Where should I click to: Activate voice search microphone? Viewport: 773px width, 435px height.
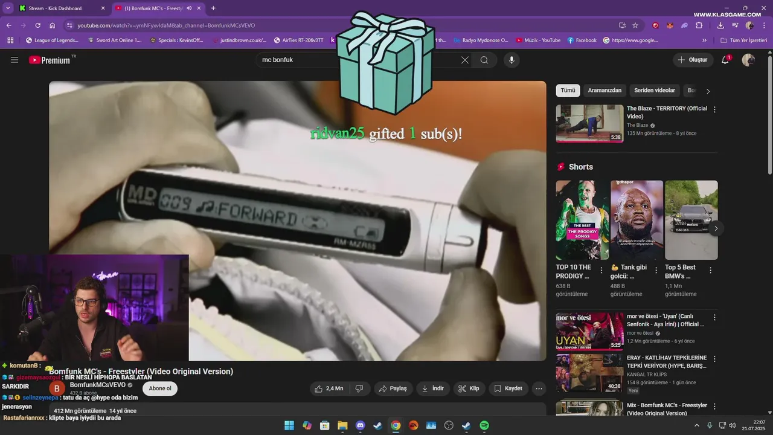[512, 60]
